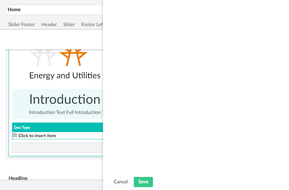Select the Slider tab
The width and height of the screenshot is (289, 190).
(69, 25)
